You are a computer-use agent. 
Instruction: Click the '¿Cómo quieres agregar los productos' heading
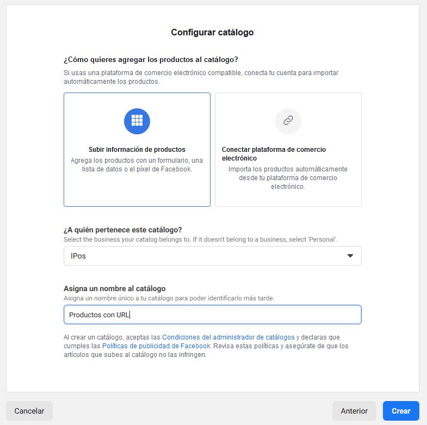click(151, 60)
